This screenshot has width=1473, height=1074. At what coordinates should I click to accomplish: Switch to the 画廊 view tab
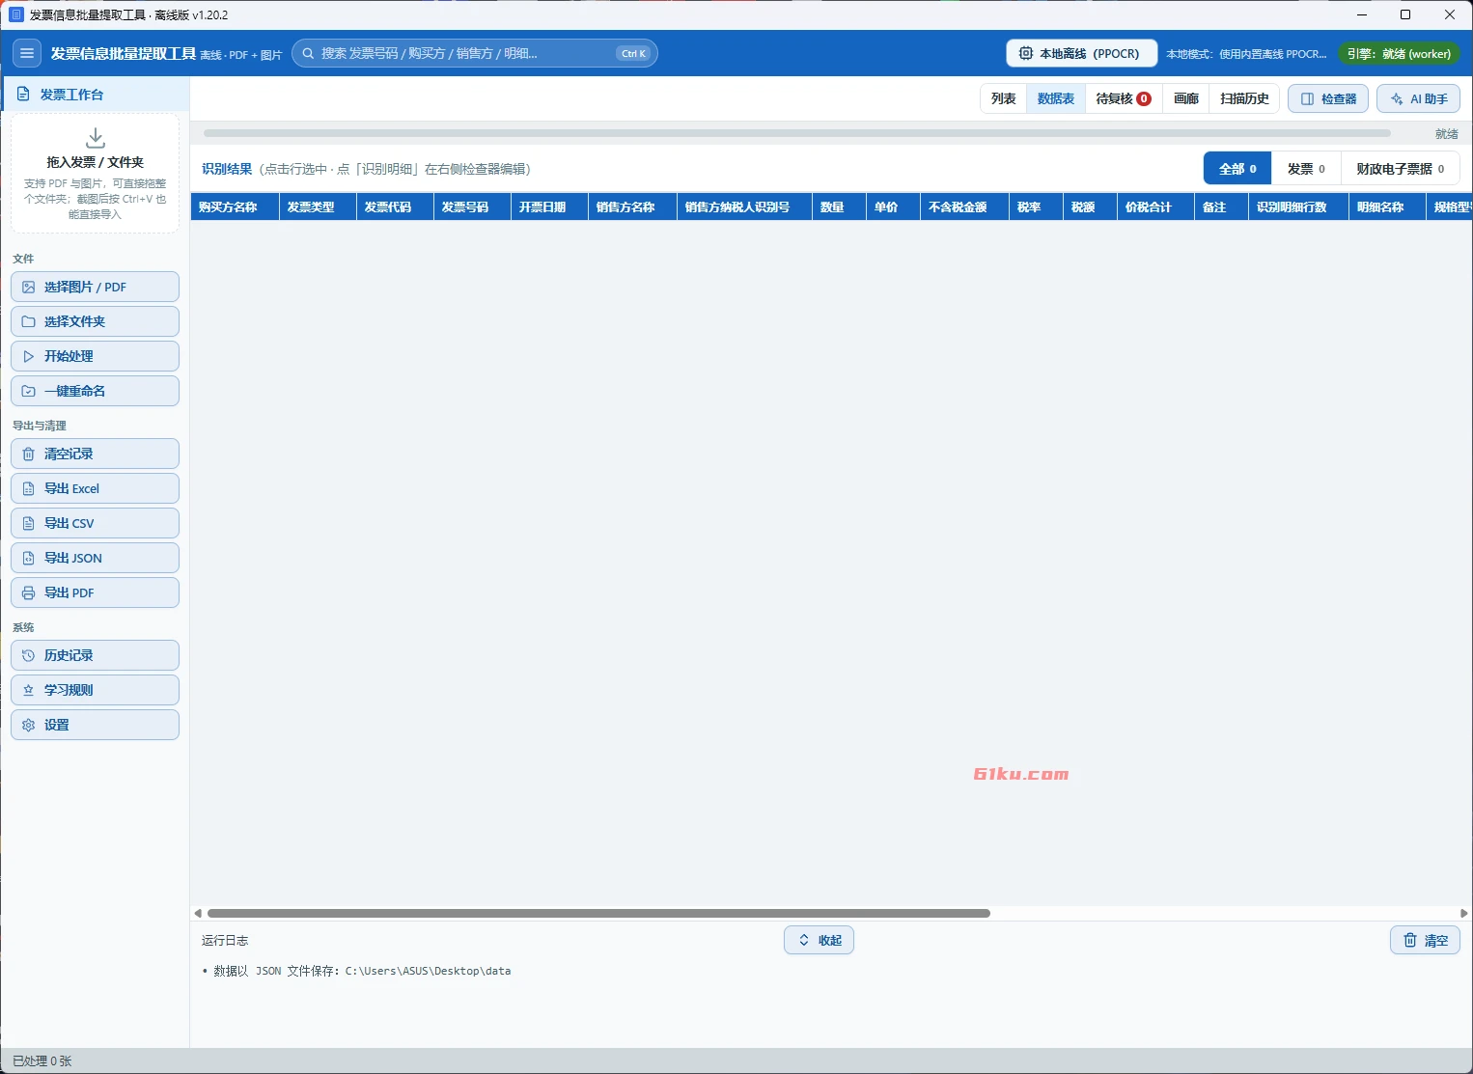(x=1186, y=99)
